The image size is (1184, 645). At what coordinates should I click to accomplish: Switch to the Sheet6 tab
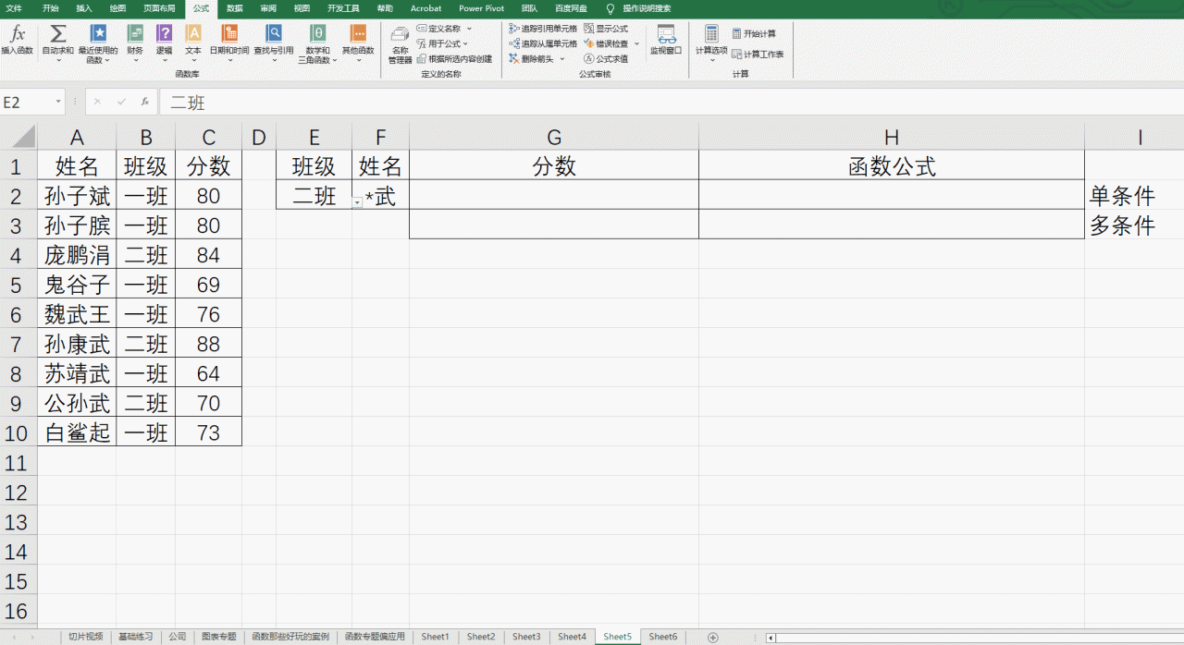point(662,637)
